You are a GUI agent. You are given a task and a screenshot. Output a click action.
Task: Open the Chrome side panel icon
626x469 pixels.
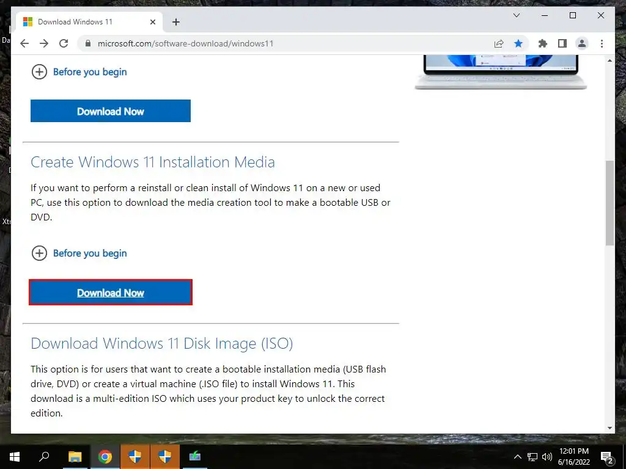(562, 43)
